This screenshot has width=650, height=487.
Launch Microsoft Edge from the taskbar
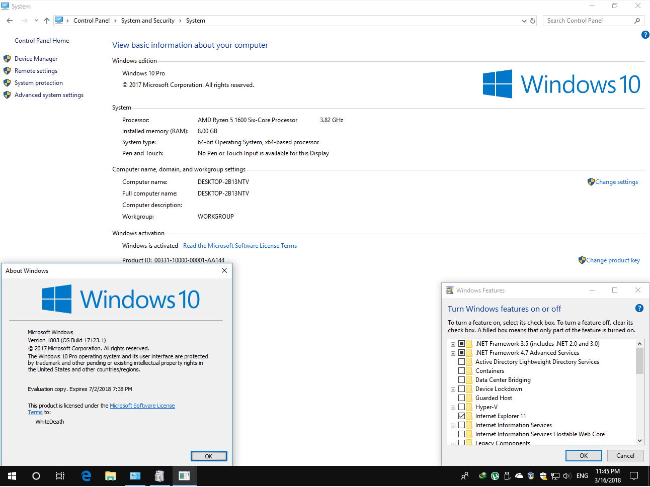86,476
